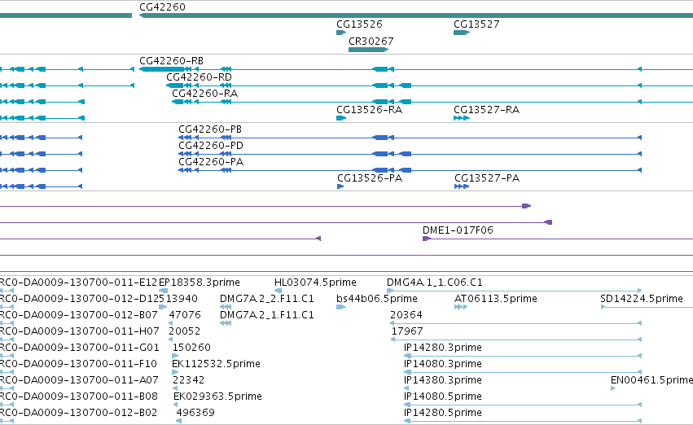This screenshot has height=425, width=693.
Task: Select the 496369 feature label
Action: pos(195,413)
